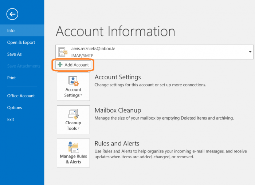The width and height of the screenshot is (255, 185).
Task: Open Manage Rules & Alerts
Action: click(73, 153)
